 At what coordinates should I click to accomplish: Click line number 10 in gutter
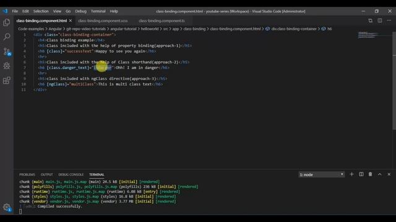click(x=24, y=84)
